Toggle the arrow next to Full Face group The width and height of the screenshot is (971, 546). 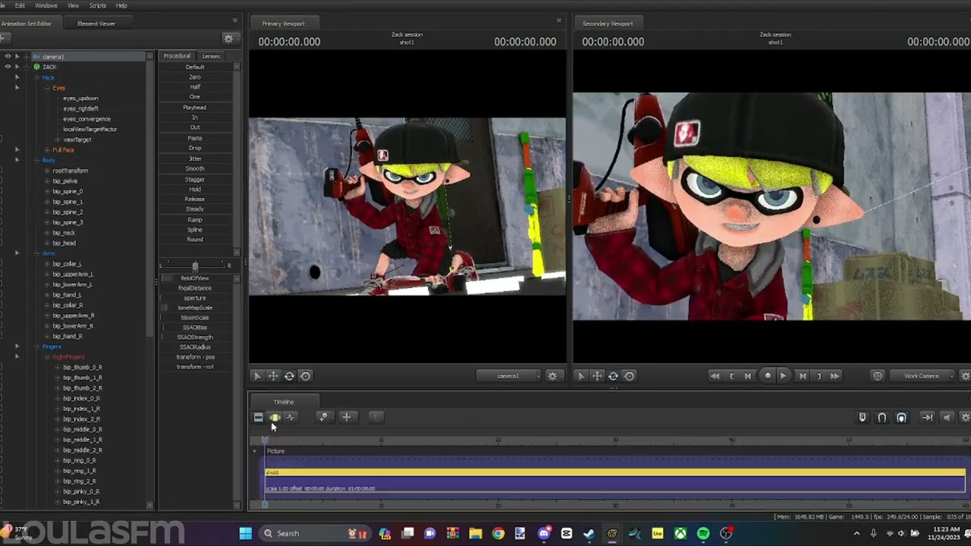(x=17, y=150)
